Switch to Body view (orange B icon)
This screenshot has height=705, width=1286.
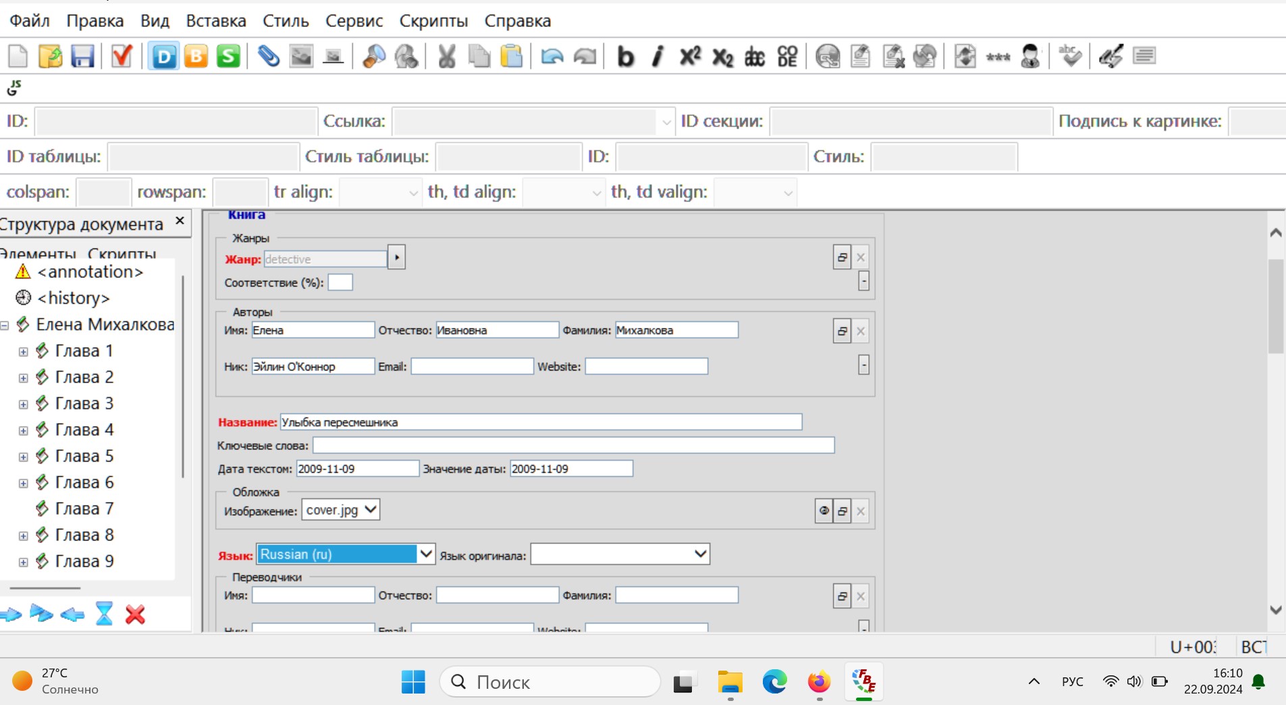click(x=196, y=56)
